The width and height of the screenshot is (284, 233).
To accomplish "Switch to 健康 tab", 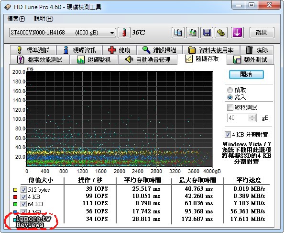I will 120,50.
